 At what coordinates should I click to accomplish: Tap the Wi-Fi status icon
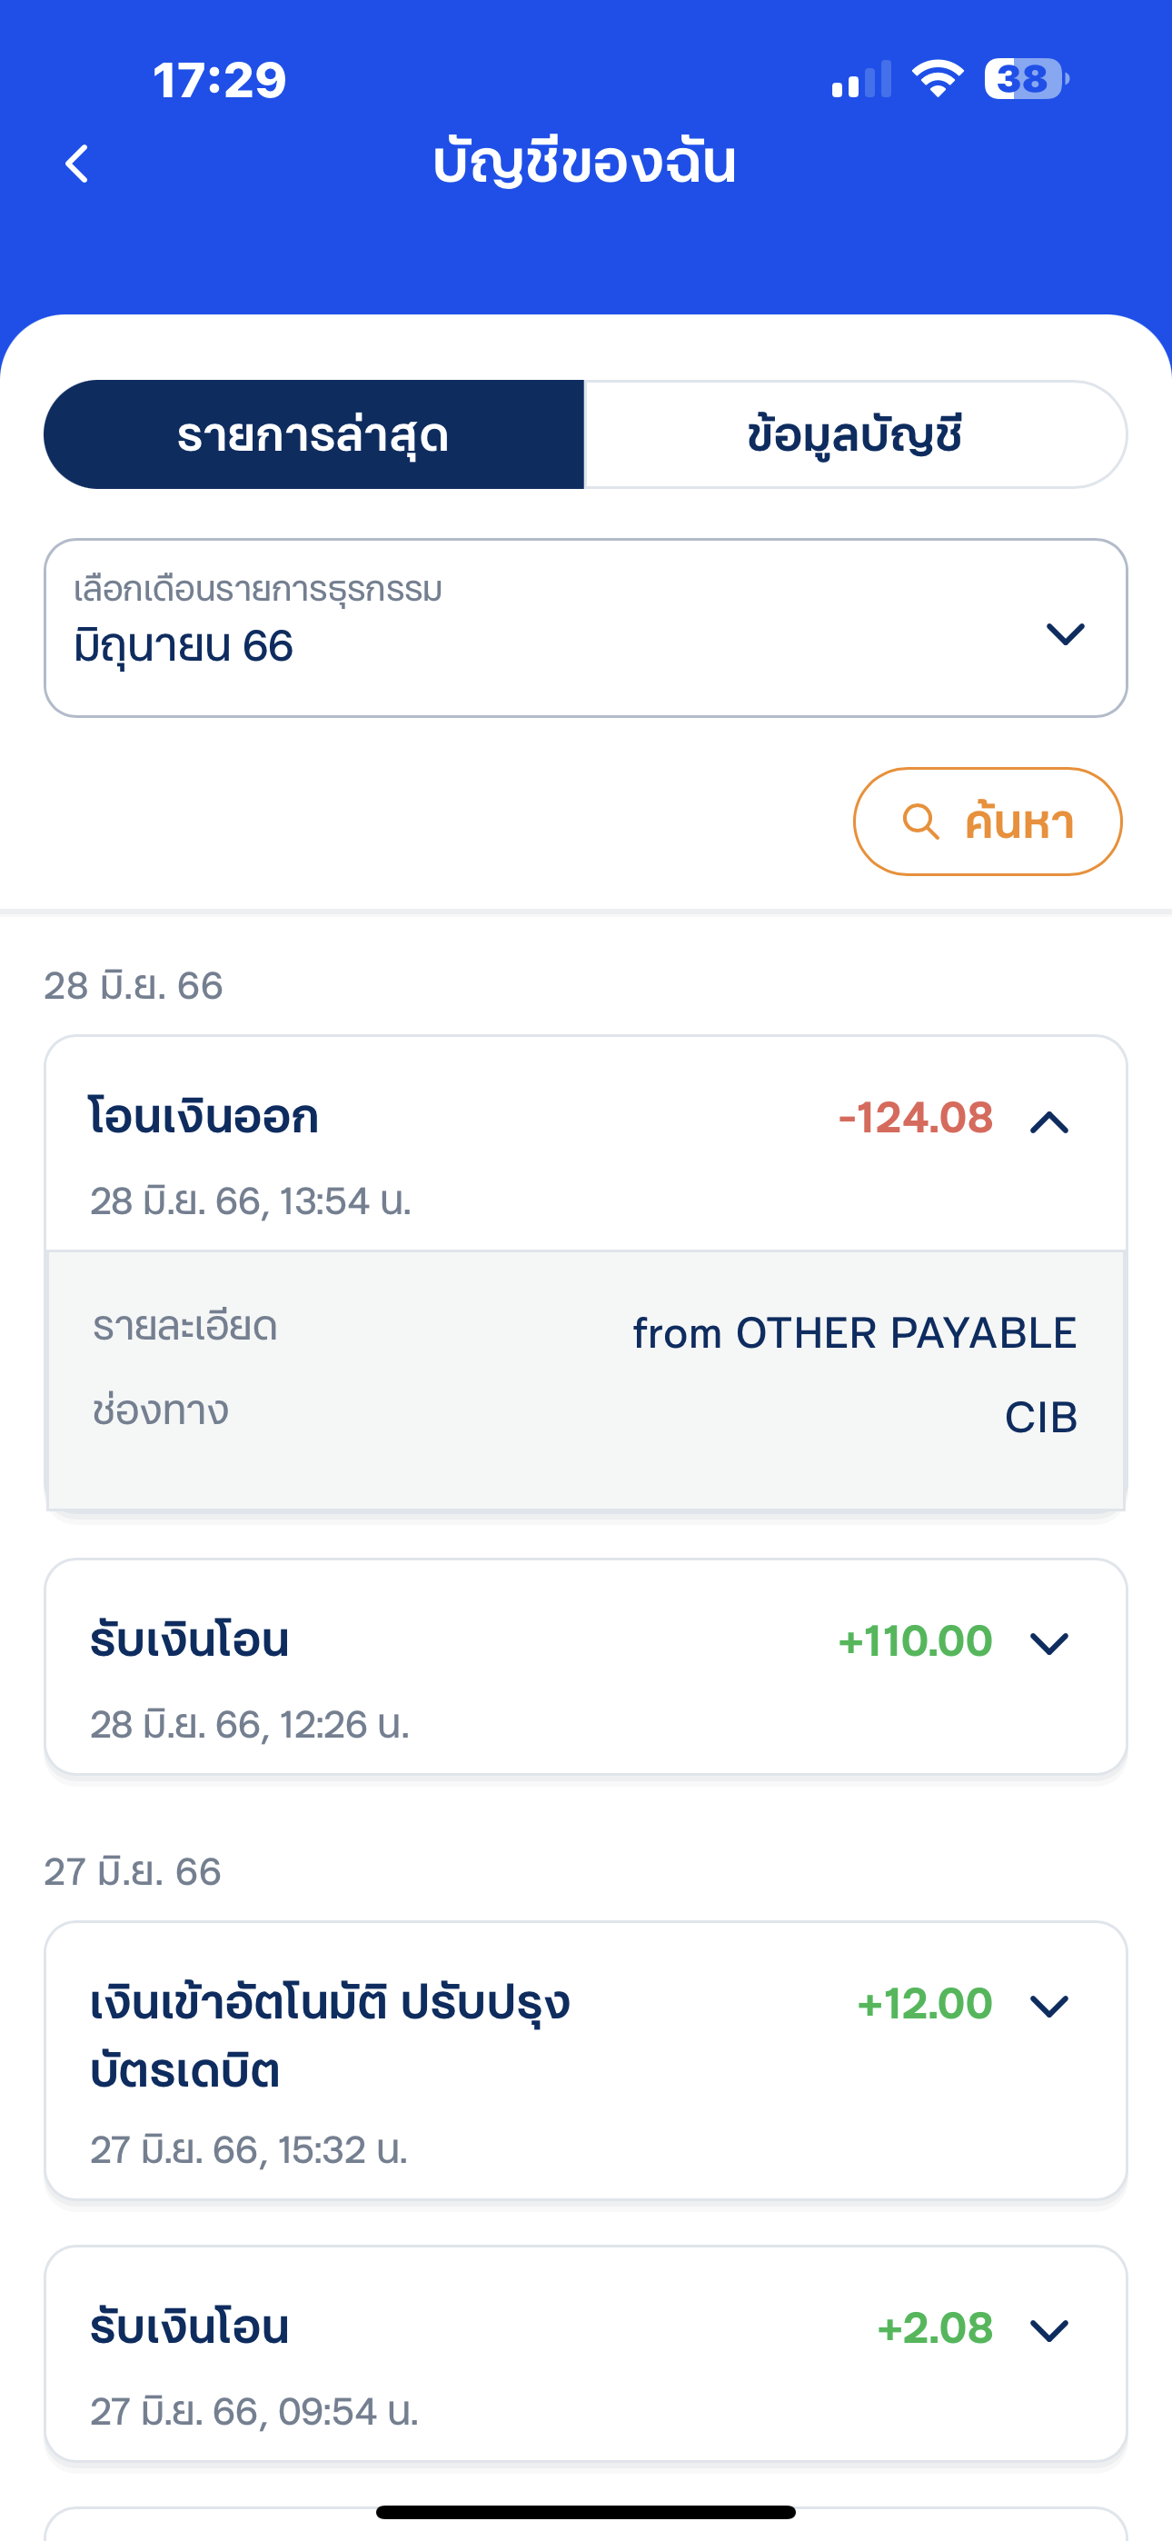point(938,79)
